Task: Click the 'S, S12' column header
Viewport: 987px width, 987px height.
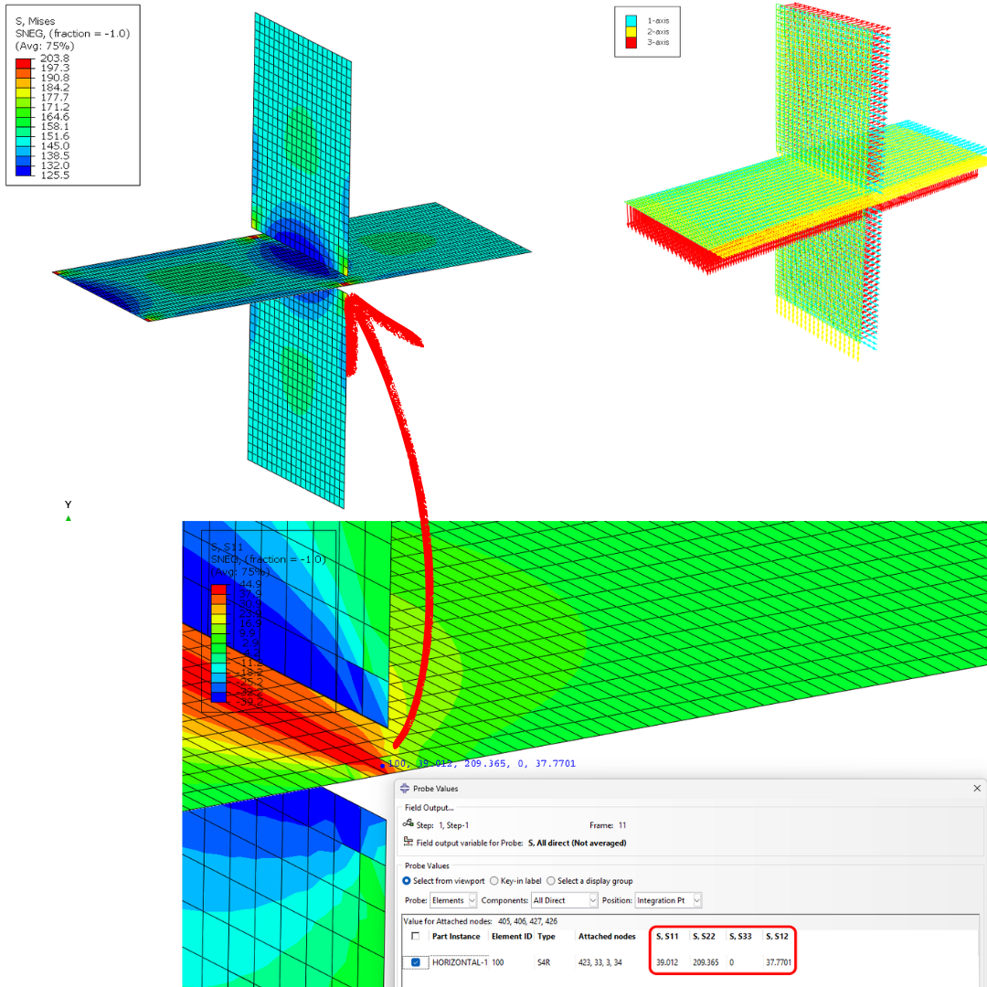Action: 777,936
